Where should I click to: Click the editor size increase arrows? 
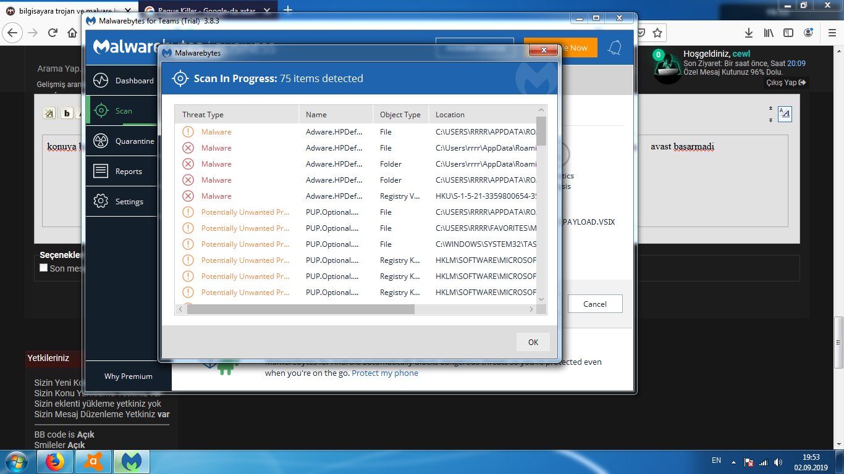click(770, 109)
